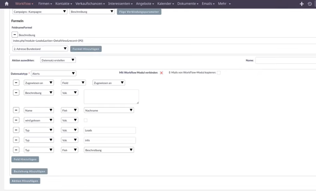316x191 pixels.
Task: Toggle the wird gelesen value checkbox
Action: [x=86, y=120]
